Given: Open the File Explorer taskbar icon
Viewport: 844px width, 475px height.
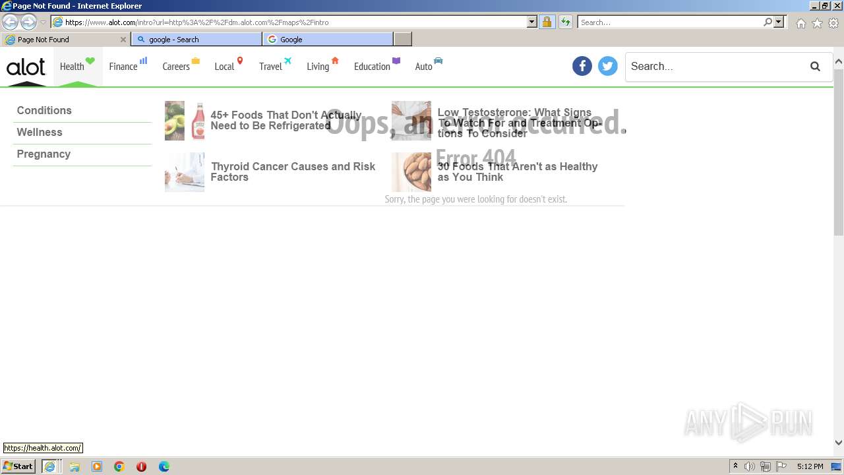Looking at the screenshot, I should (x=75, y=466).
